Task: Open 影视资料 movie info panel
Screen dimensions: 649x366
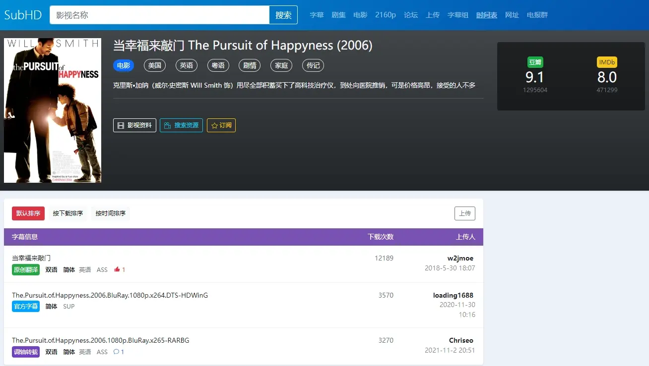Action: (x=134, y=125)
